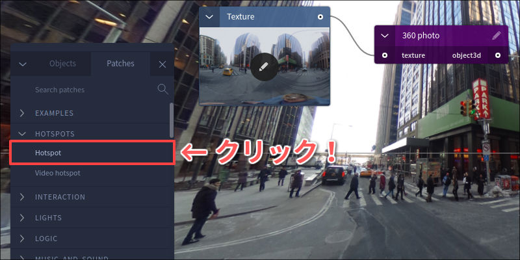This screenshot has width=520, height=260.
Task: Click the Texture node output port dot
Action: [320, 17]
